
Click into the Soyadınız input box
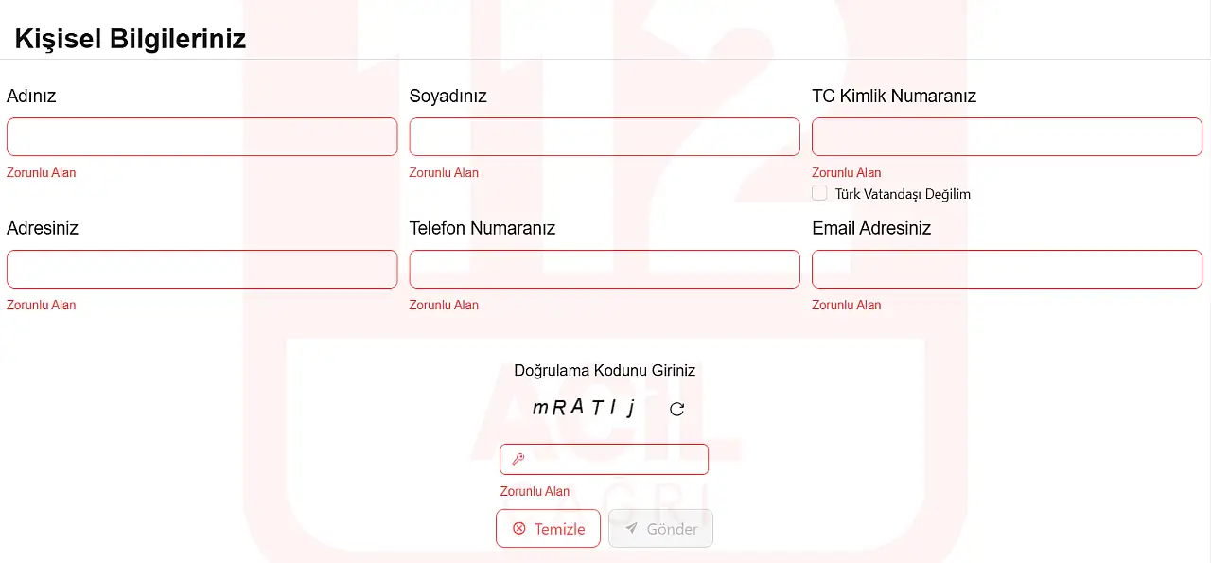[x=604, y=136]
